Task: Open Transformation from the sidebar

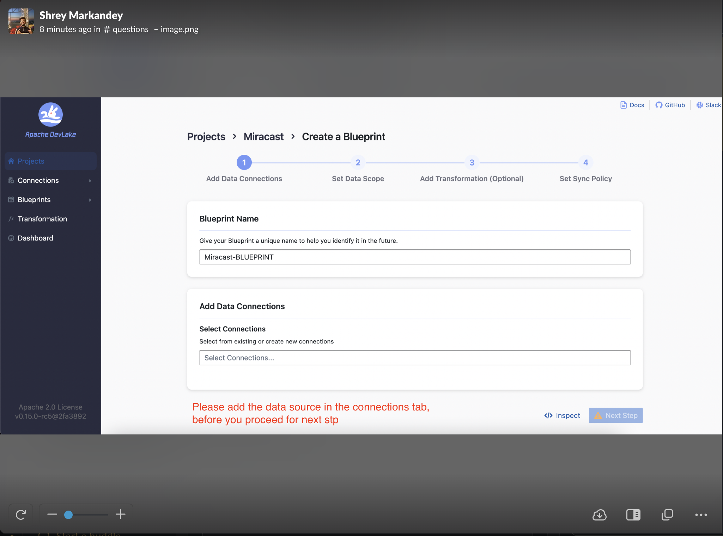Action: tap(42, 219)
